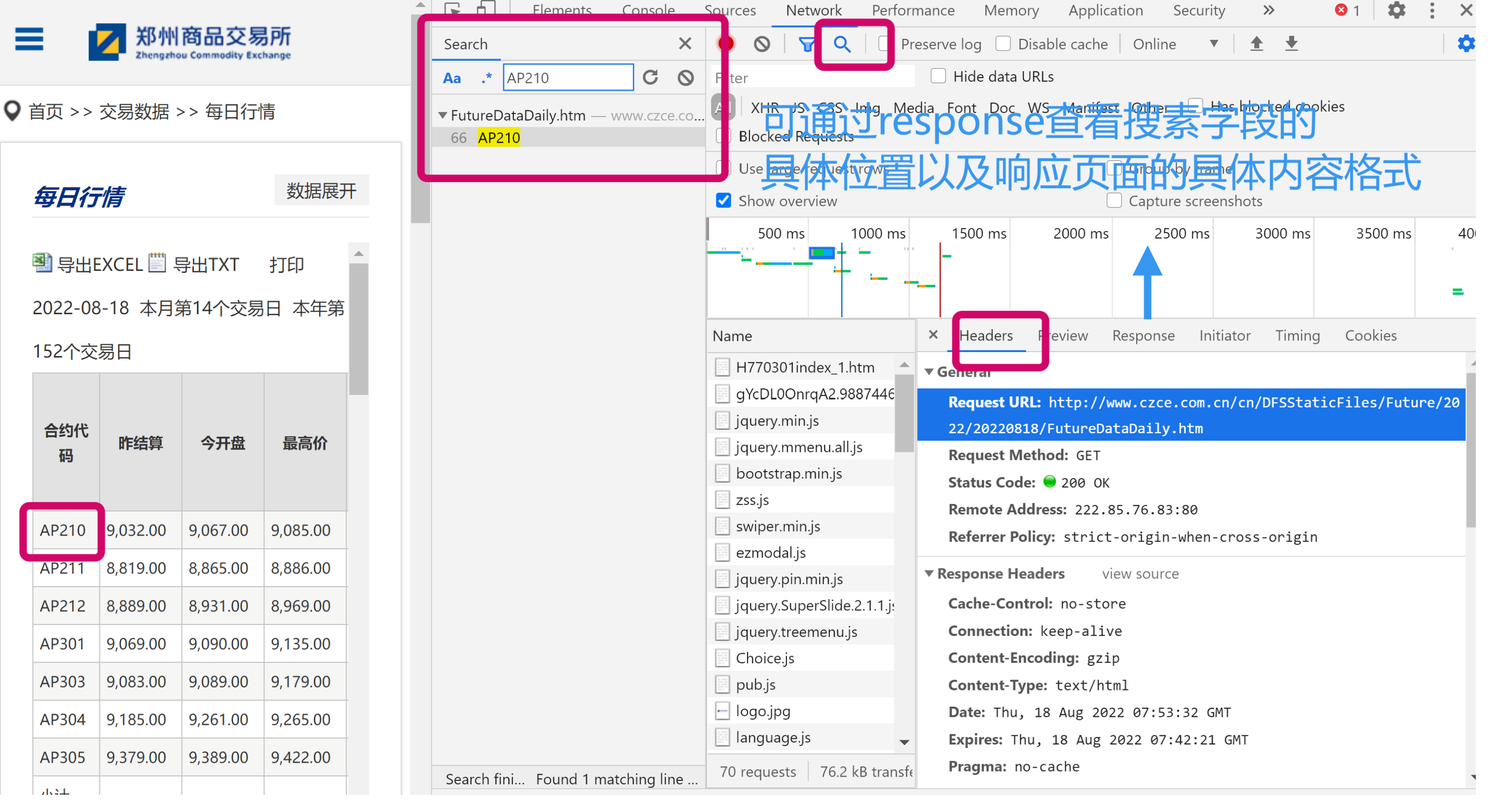Enable the Disable cache checkbox
This screenshot has width=1495, height=804.
pyautogui.click(x=1003, y=44)
